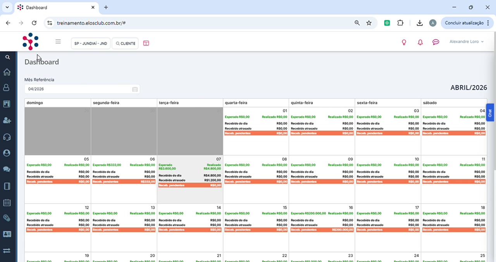Open the calendar icon in sidebar
This screenshot has width=496, height=262.
tap(7, 202)
